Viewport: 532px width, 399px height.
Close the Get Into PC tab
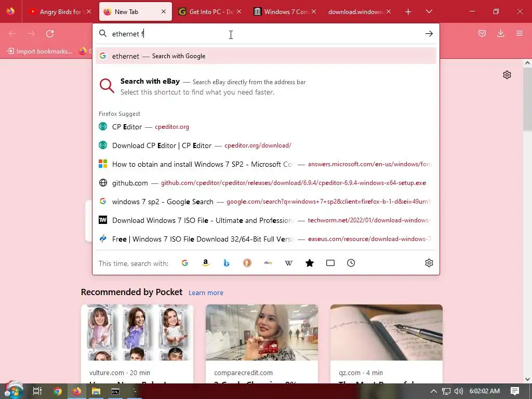click(x=239, y=11)
